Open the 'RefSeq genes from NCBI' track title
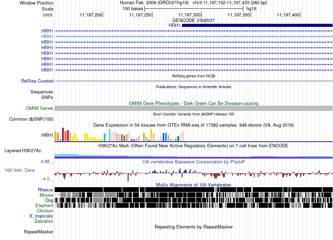The image size is (333, 240). (x=193, y=76)
